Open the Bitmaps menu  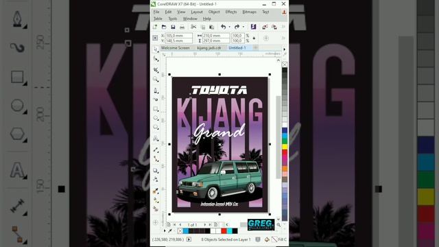point(249,12)
